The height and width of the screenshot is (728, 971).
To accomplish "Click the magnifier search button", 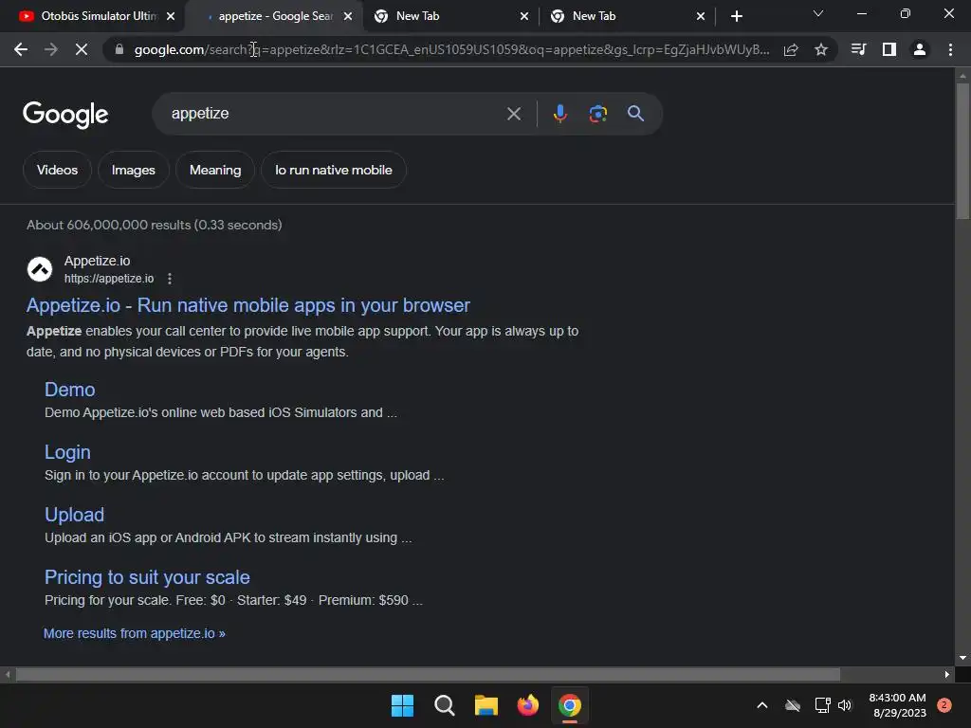I will coord(636,114).
